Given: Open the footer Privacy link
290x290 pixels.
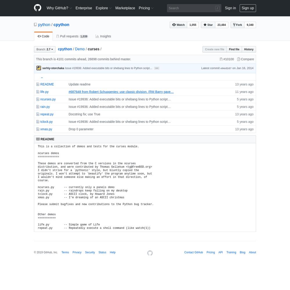Looking at the screenshot, I should click(77, 252).
